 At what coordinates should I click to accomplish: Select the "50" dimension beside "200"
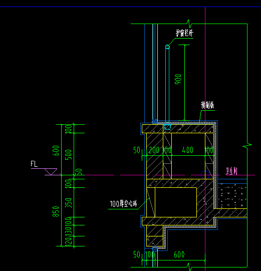pos(137,150)
